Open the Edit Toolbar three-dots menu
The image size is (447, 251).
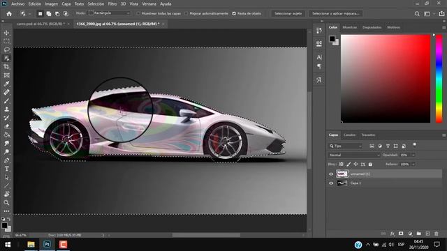(x=6, y=211)
